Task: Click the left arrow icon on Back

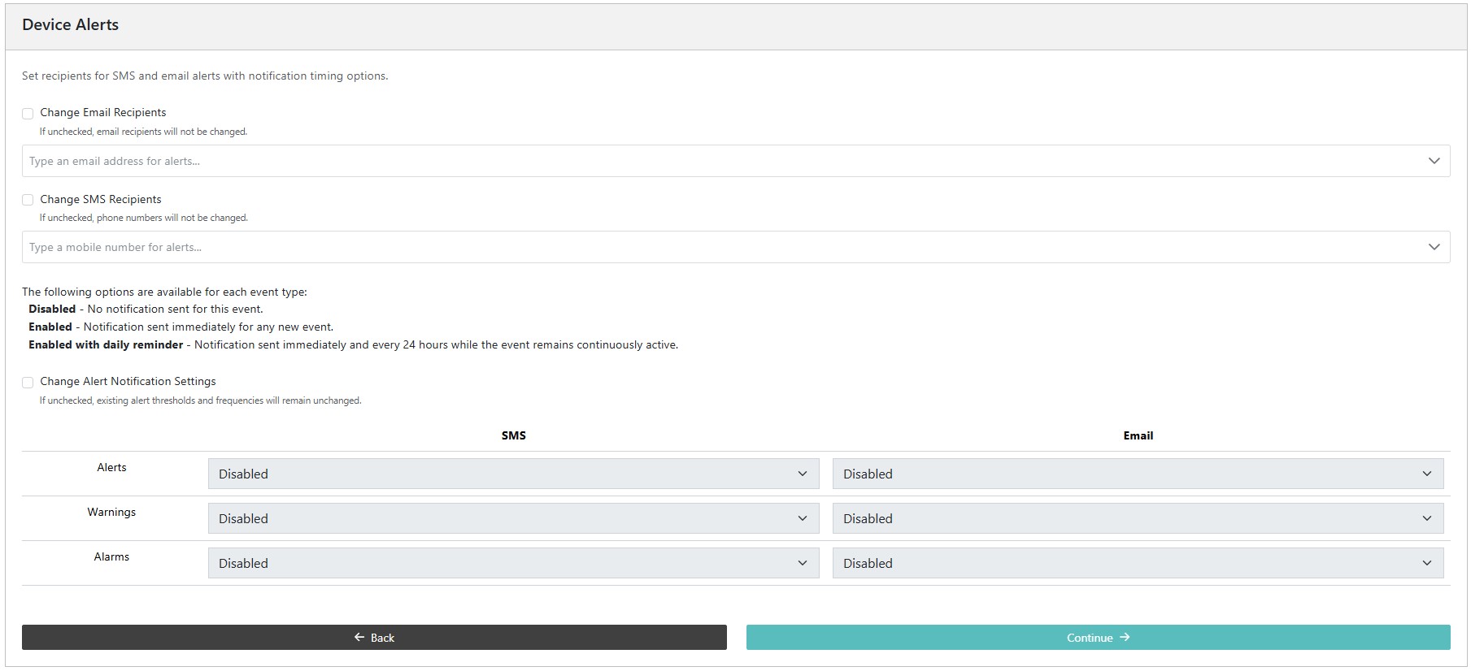Action: tap(359, 638)
